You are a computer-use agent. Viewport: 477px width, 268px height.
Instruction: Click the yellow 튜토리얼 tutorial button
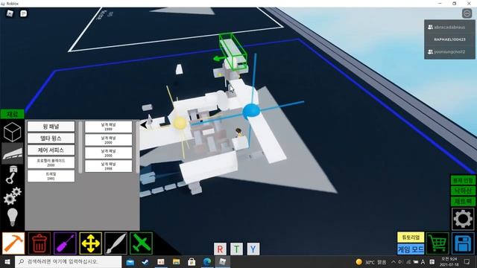coord(411,237)
